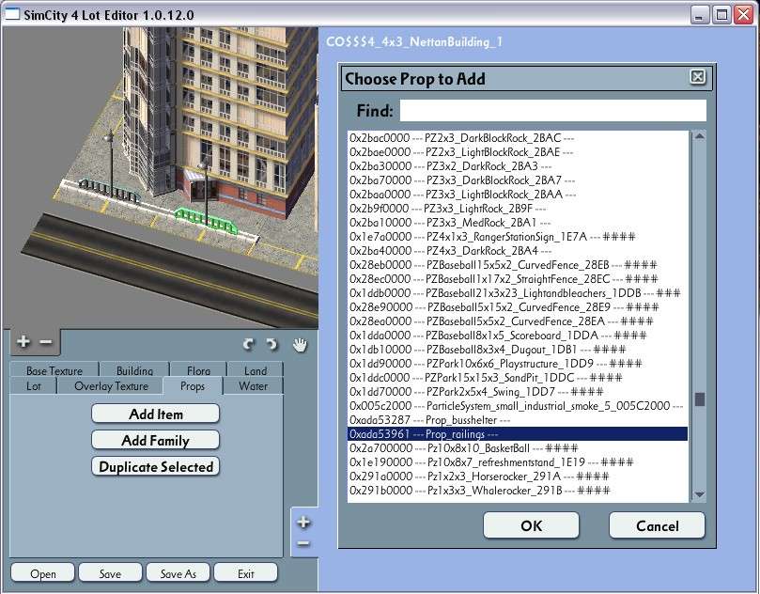Viewport: 760px width, 594px height.
Task: Open the Lot tab
Action: (x=34, y=386)
